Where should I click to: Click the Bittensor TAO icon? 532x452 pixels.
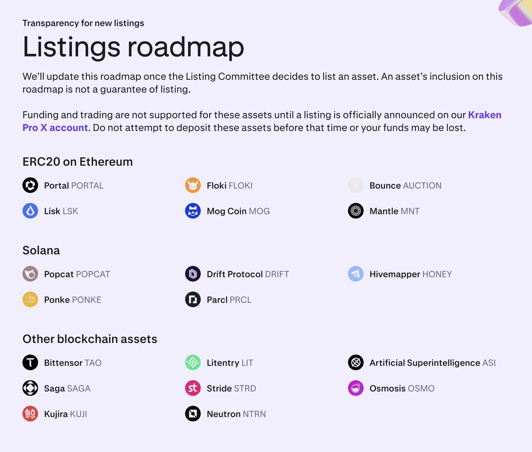click(30, 363)
